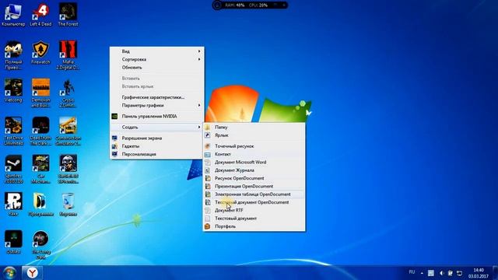
Task: Expand the Вид submenu
Action: pyautogui.click(x=157, y=51)
